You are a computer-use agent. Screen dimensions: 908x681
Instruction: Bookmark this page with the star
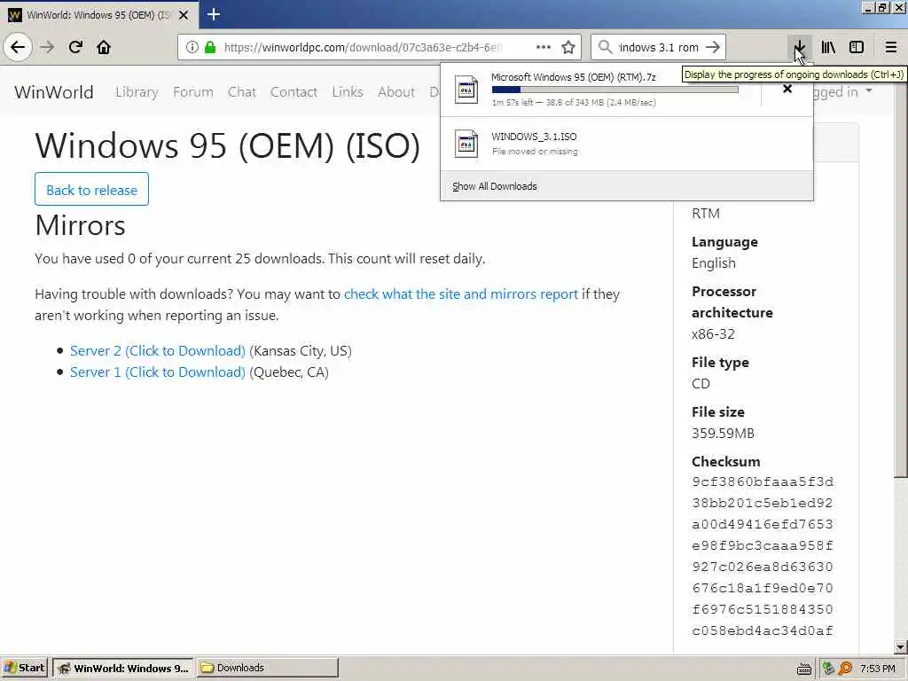coord(568,47)
